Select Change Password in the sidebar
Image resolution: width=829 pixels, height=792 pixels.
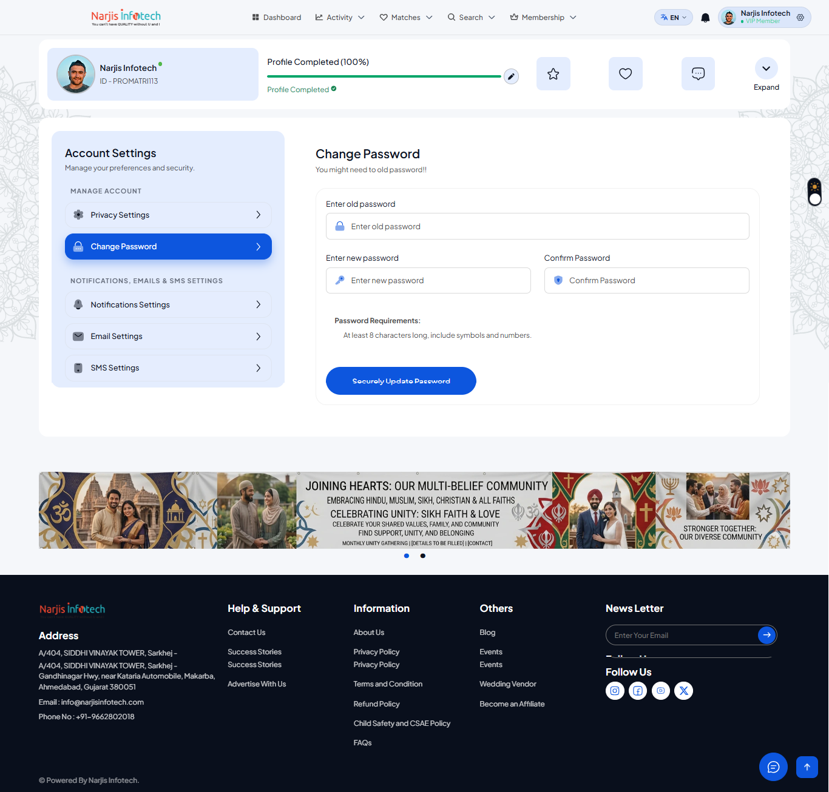(168, 246)
